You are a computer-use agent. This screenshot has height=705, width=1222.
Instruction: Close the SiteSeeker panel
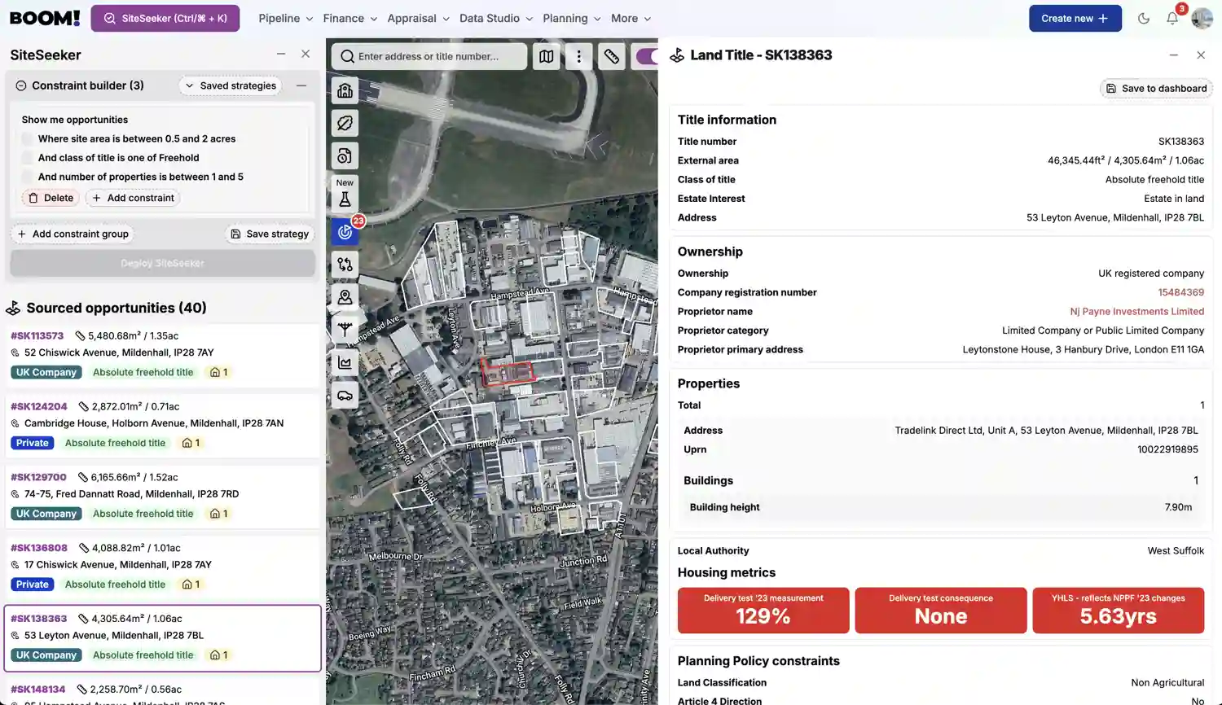[305, 54]
